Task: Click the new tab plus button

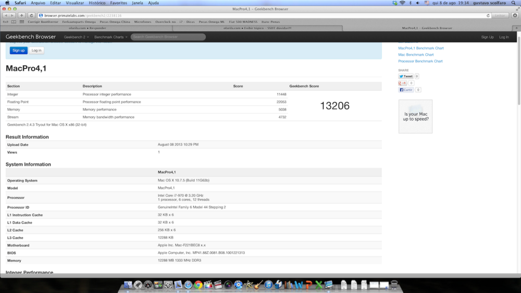Action: pos(22,16)
